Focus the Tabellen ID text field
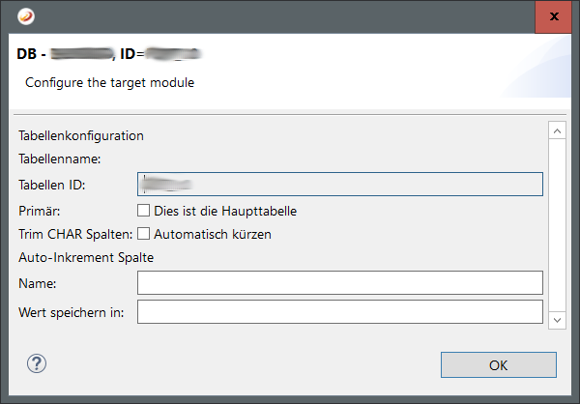This screenshot has height=404, width=580. coord(340,184)
